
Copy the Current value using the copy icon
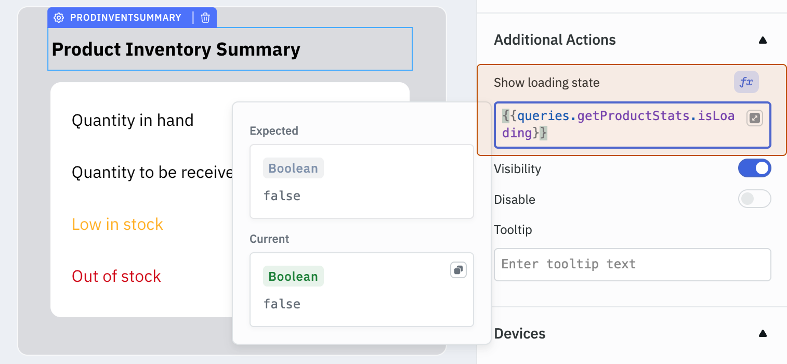click(458, 270)
